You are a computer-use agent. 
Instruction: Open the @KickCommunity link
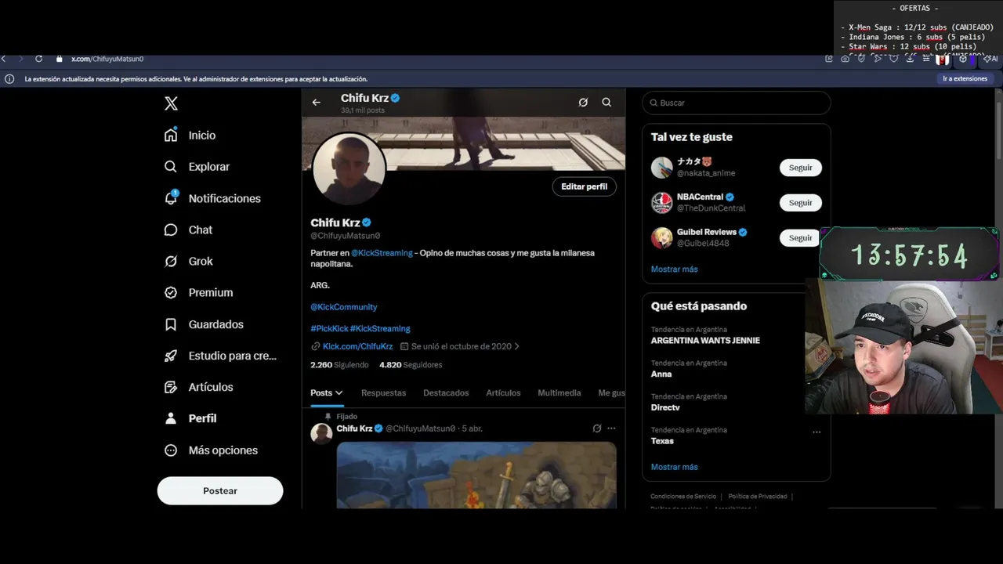click(344, 307)
